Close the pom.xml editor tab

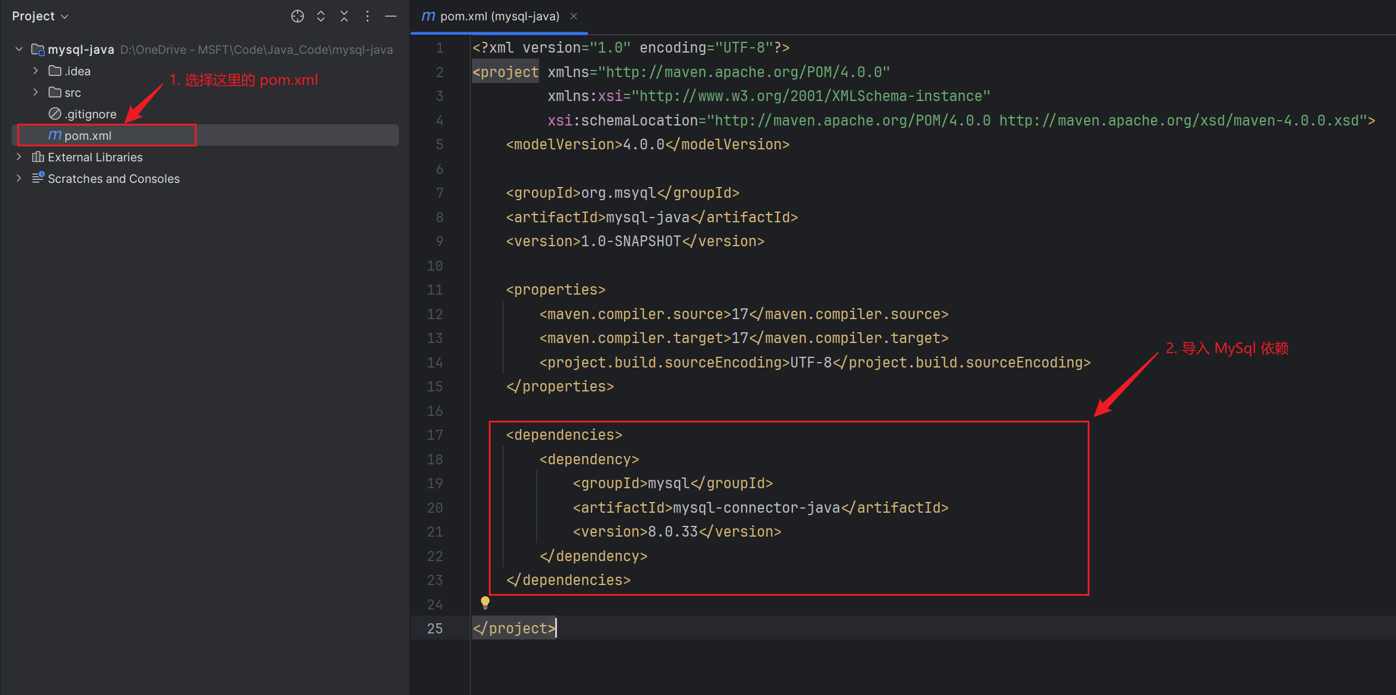(574, 16)
